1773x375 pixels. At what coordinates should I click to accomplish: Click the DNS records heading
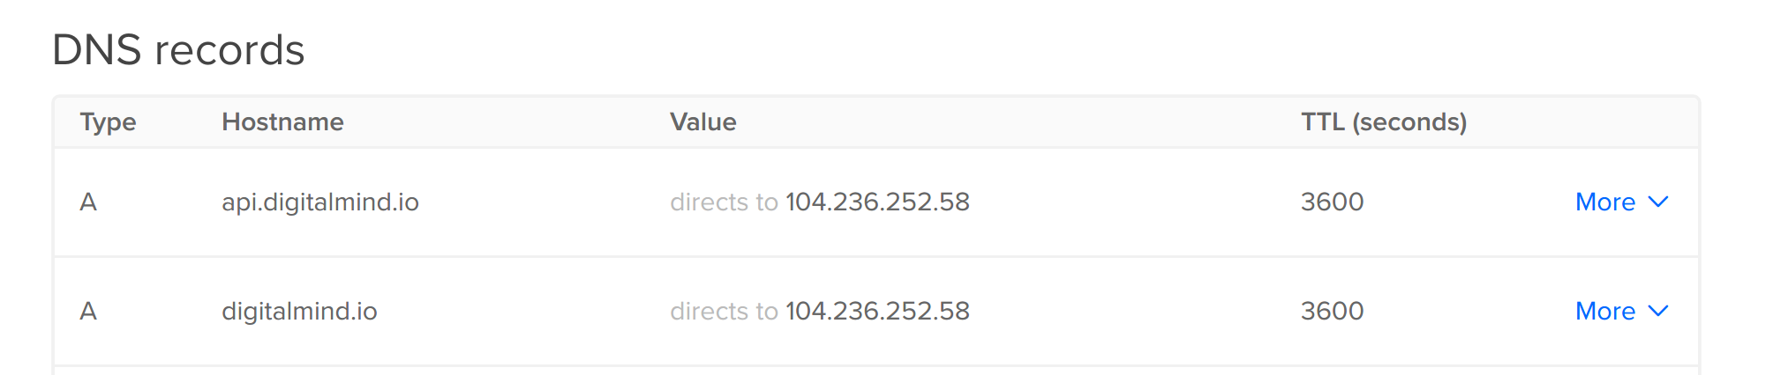178,50
